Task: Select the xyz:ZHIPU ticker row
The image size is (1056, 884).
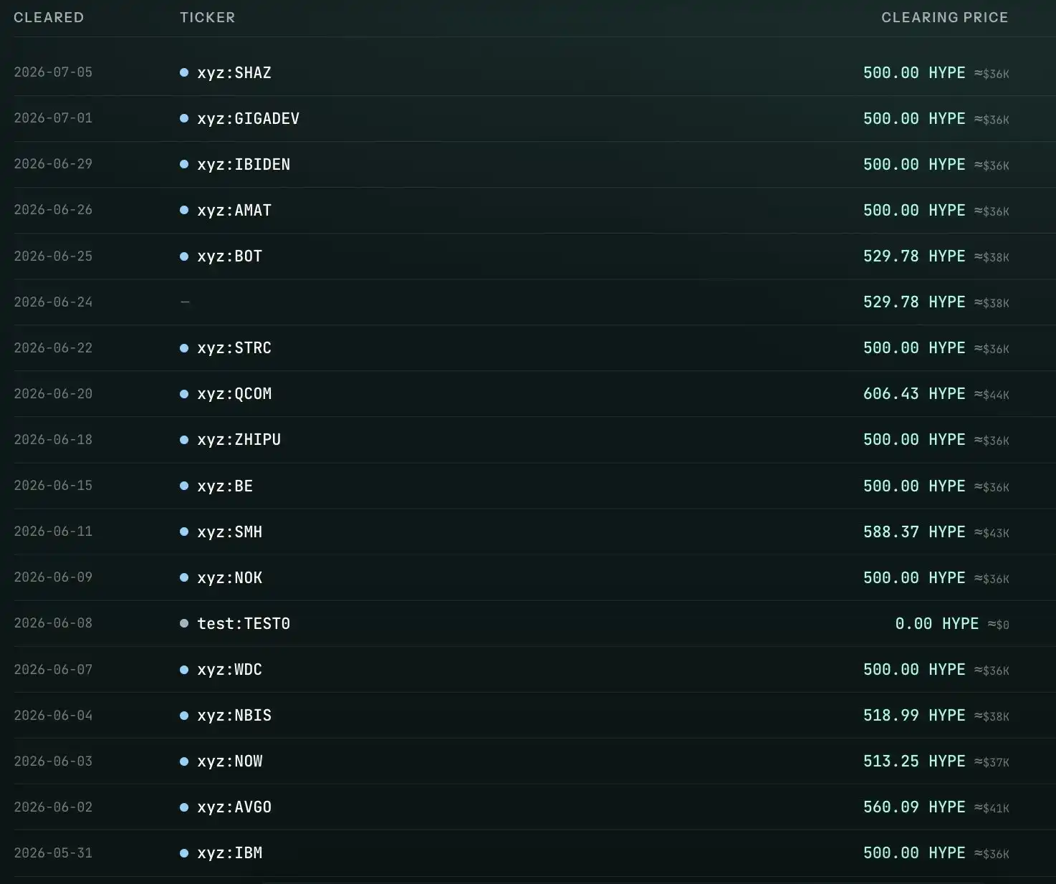Action: (x=528, y=440)
